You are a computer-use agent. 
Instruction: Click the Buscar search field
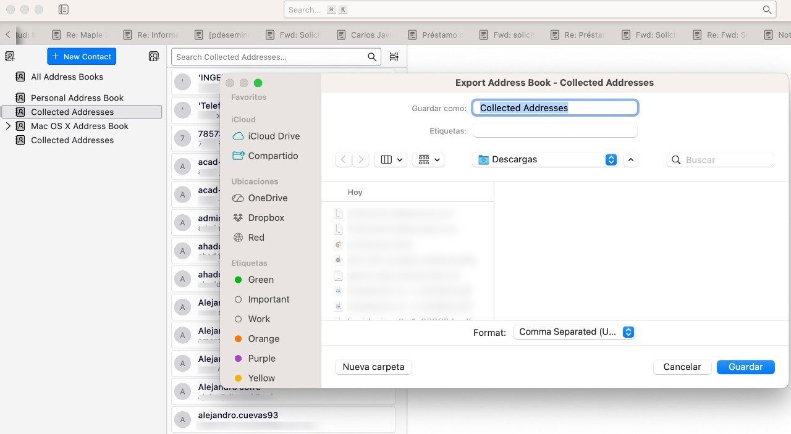click(720, 160)
